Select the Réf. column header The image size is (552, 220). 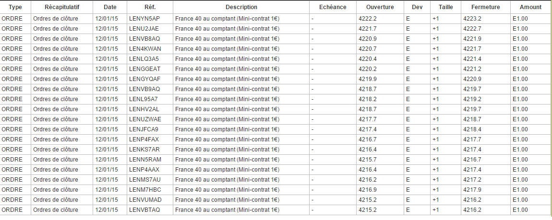[x=150, y=7]
